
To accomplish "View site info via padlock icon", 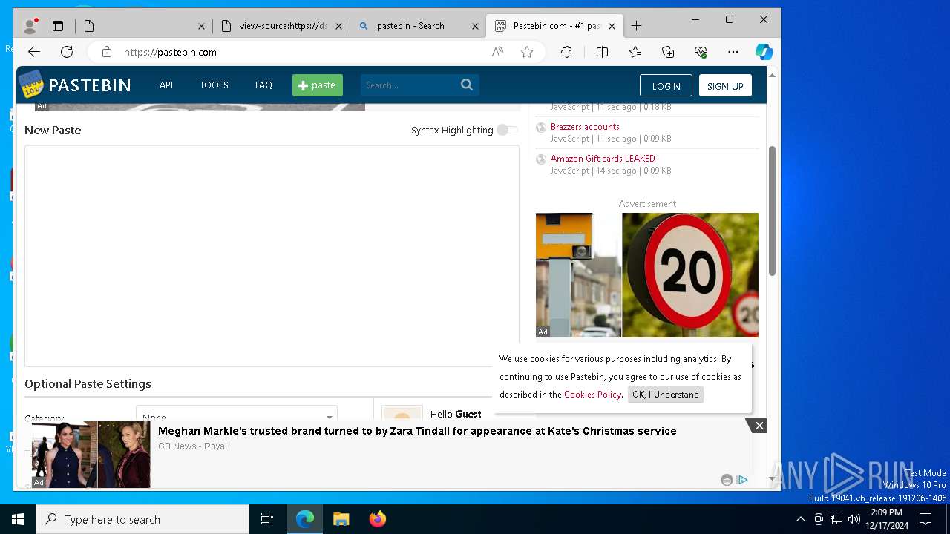I will pos(107,52).
